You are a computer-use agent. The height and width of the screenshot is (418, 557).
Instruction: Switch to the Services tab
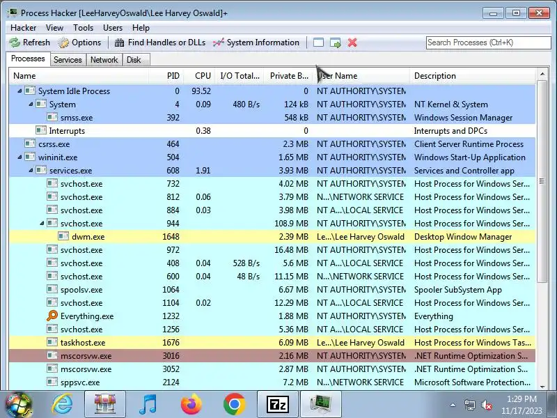point(68,60)
